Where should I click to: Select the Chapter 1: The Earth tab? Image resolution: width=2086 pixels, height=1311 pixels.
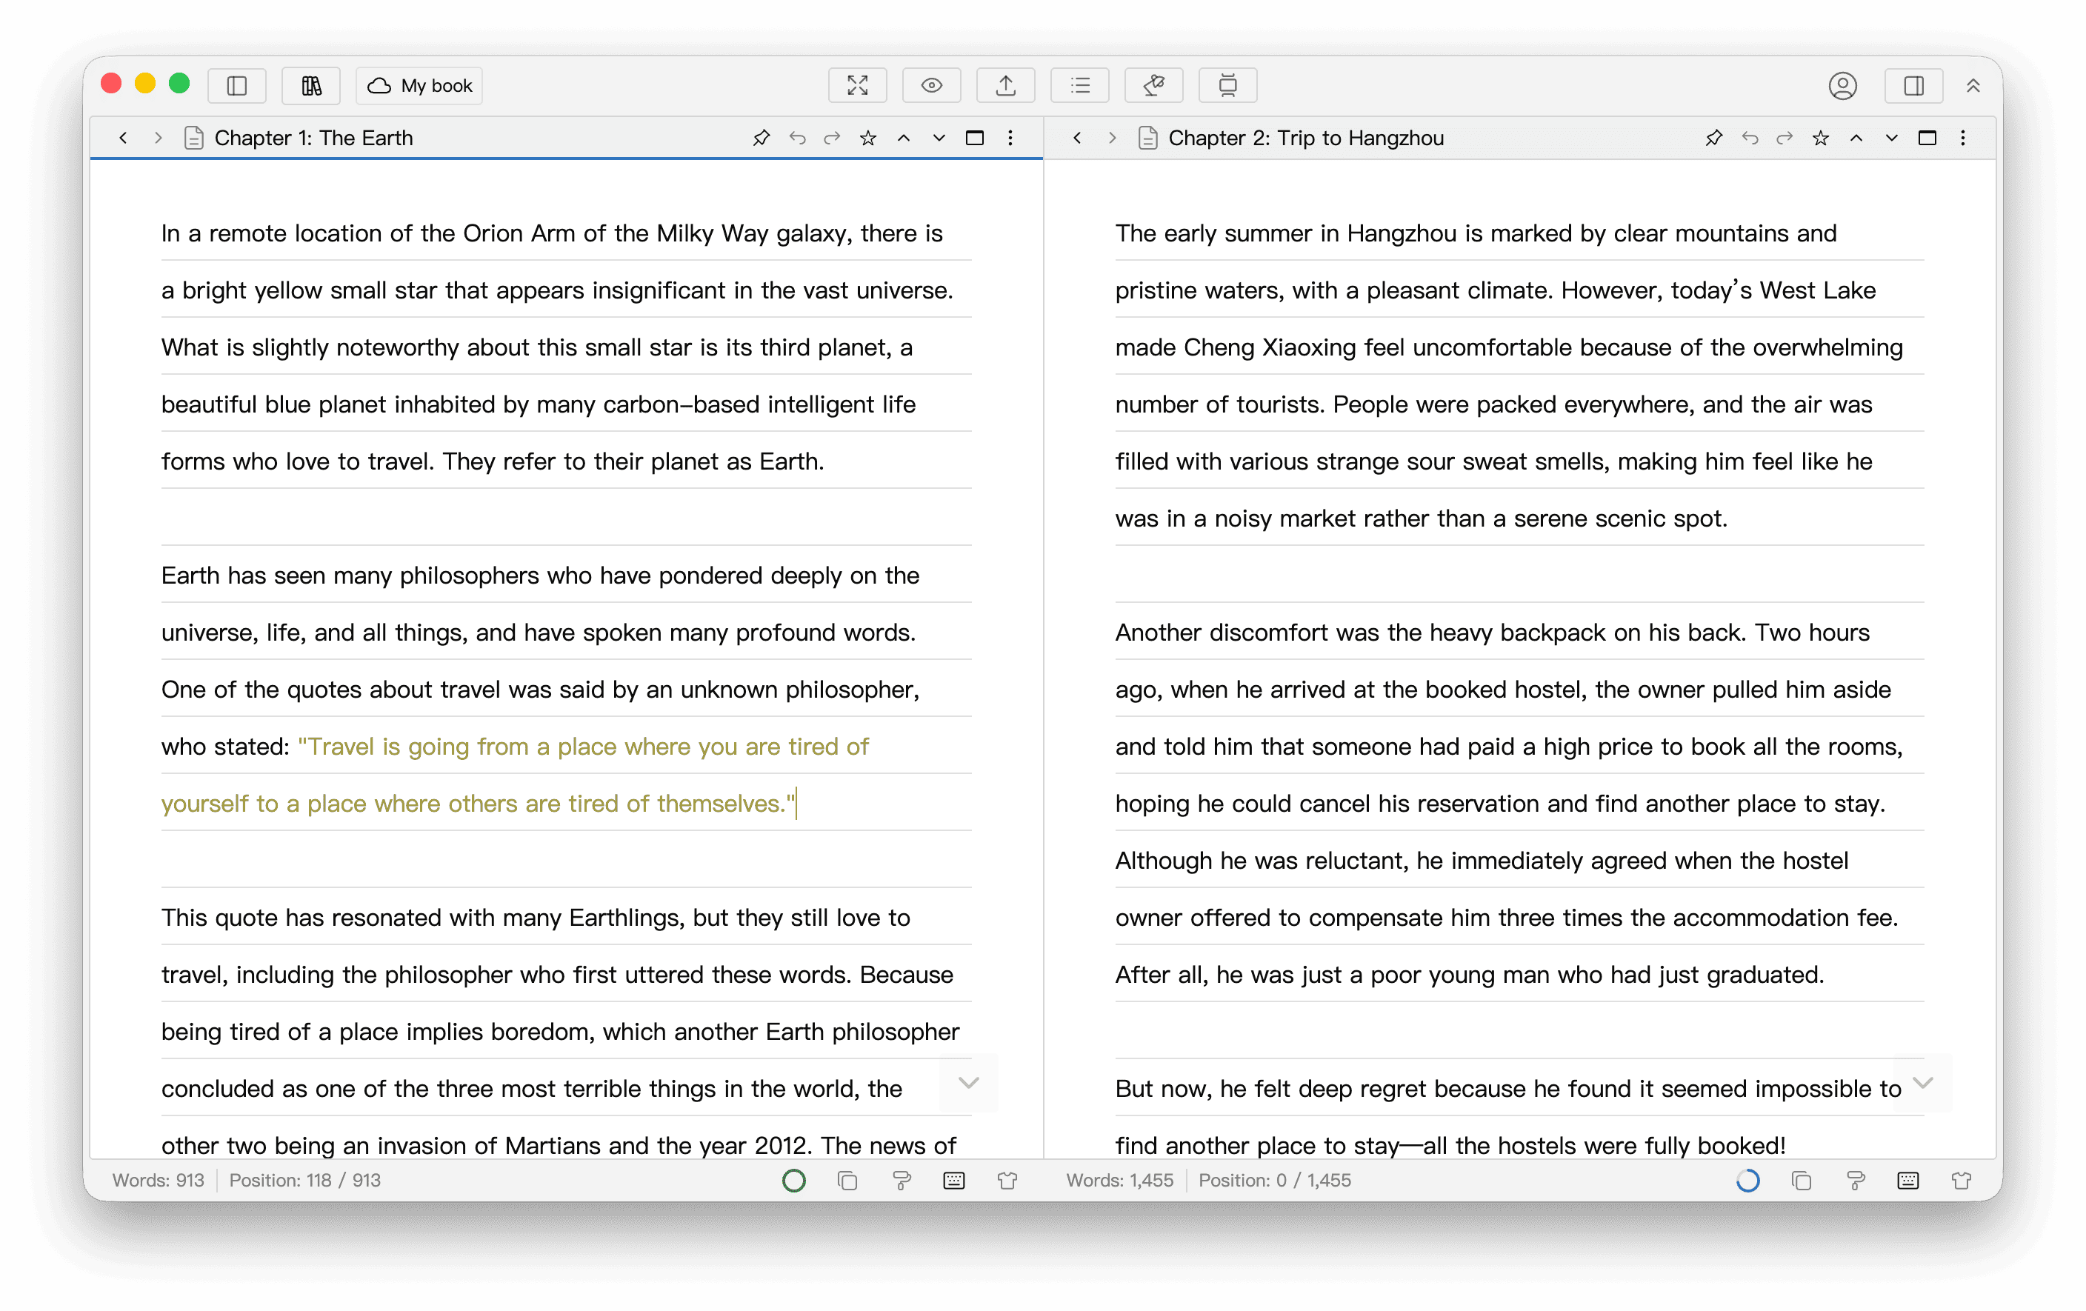pos(313,138)
